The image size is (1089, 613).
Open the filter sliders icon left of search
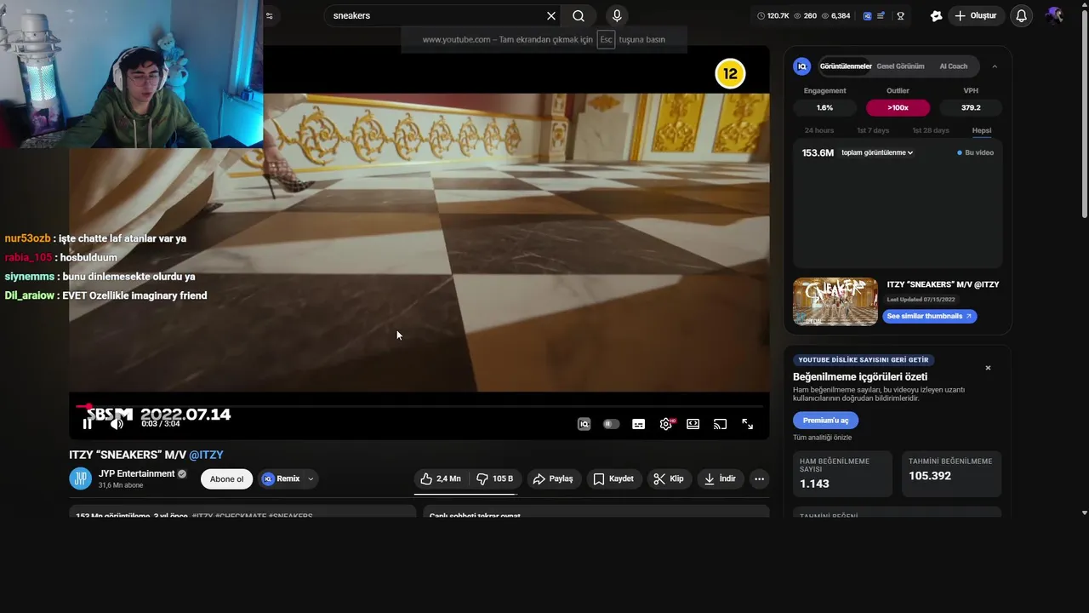(x=270, y=15)
